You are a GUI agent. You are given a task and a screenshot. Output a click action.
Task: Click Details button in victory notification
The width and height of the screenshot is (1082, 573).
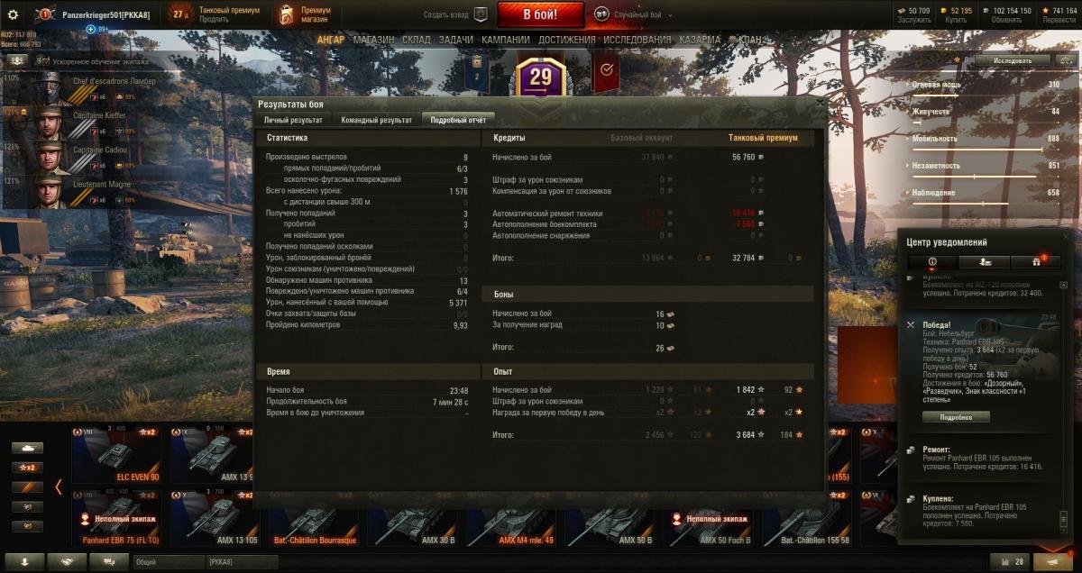coord(956,417)
